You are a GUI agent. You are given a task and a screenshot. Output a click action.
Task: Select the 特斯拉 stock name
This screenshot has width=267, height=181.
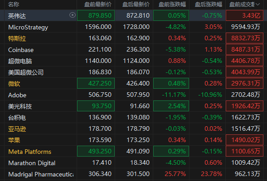(x=17, y=38)
